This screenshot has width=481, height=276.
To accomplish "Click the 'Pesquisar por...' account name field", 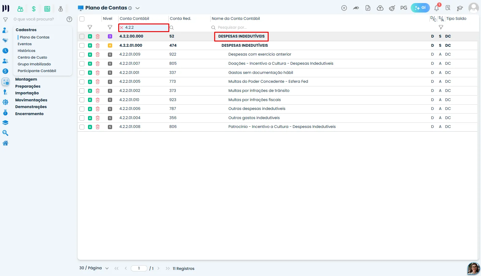I will point(319,27).
